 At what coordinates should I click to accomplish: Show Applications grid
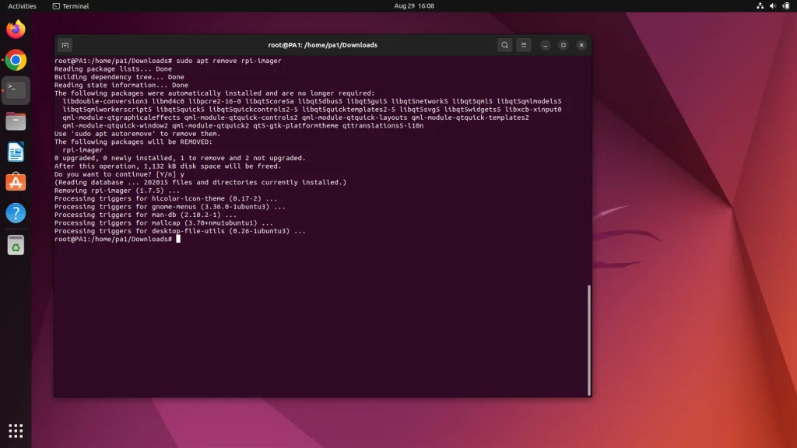(x=16, y=431)
